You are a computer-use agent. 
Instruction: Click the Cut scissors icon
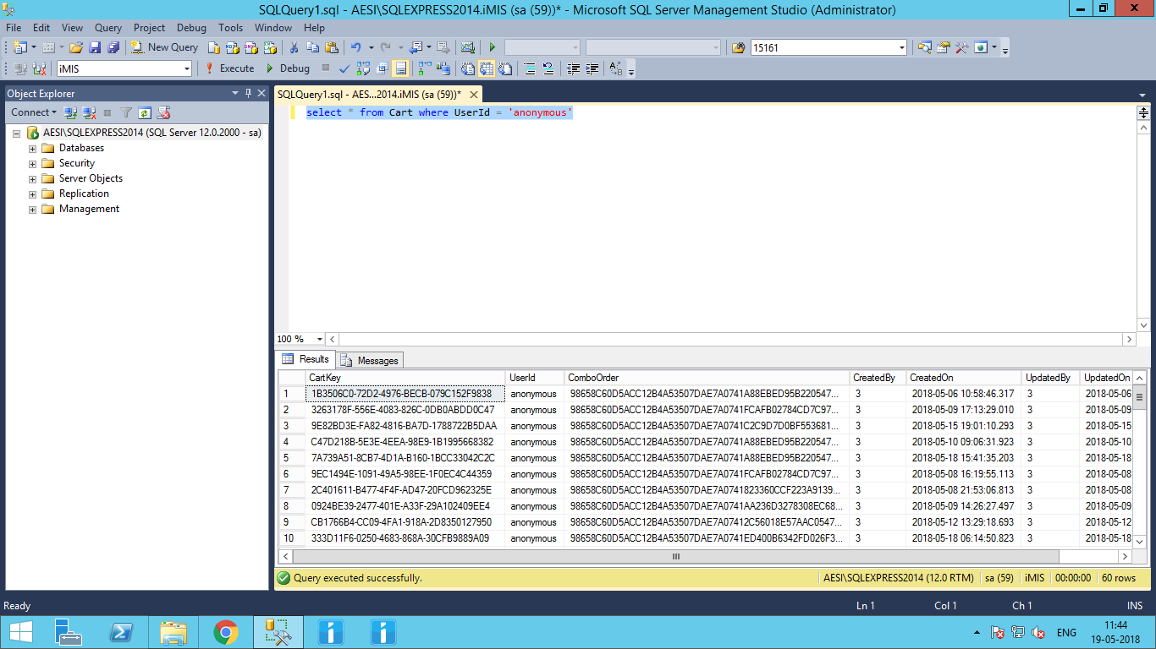pyautogui.click(x=294, y=47)
